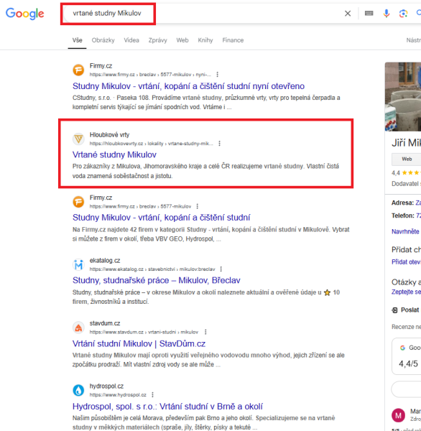Image resolution: width=421 pixels, height=431 pixels.
Task: Switch to the Web tab
Action: pyautogui.click(x=182, y=40)
